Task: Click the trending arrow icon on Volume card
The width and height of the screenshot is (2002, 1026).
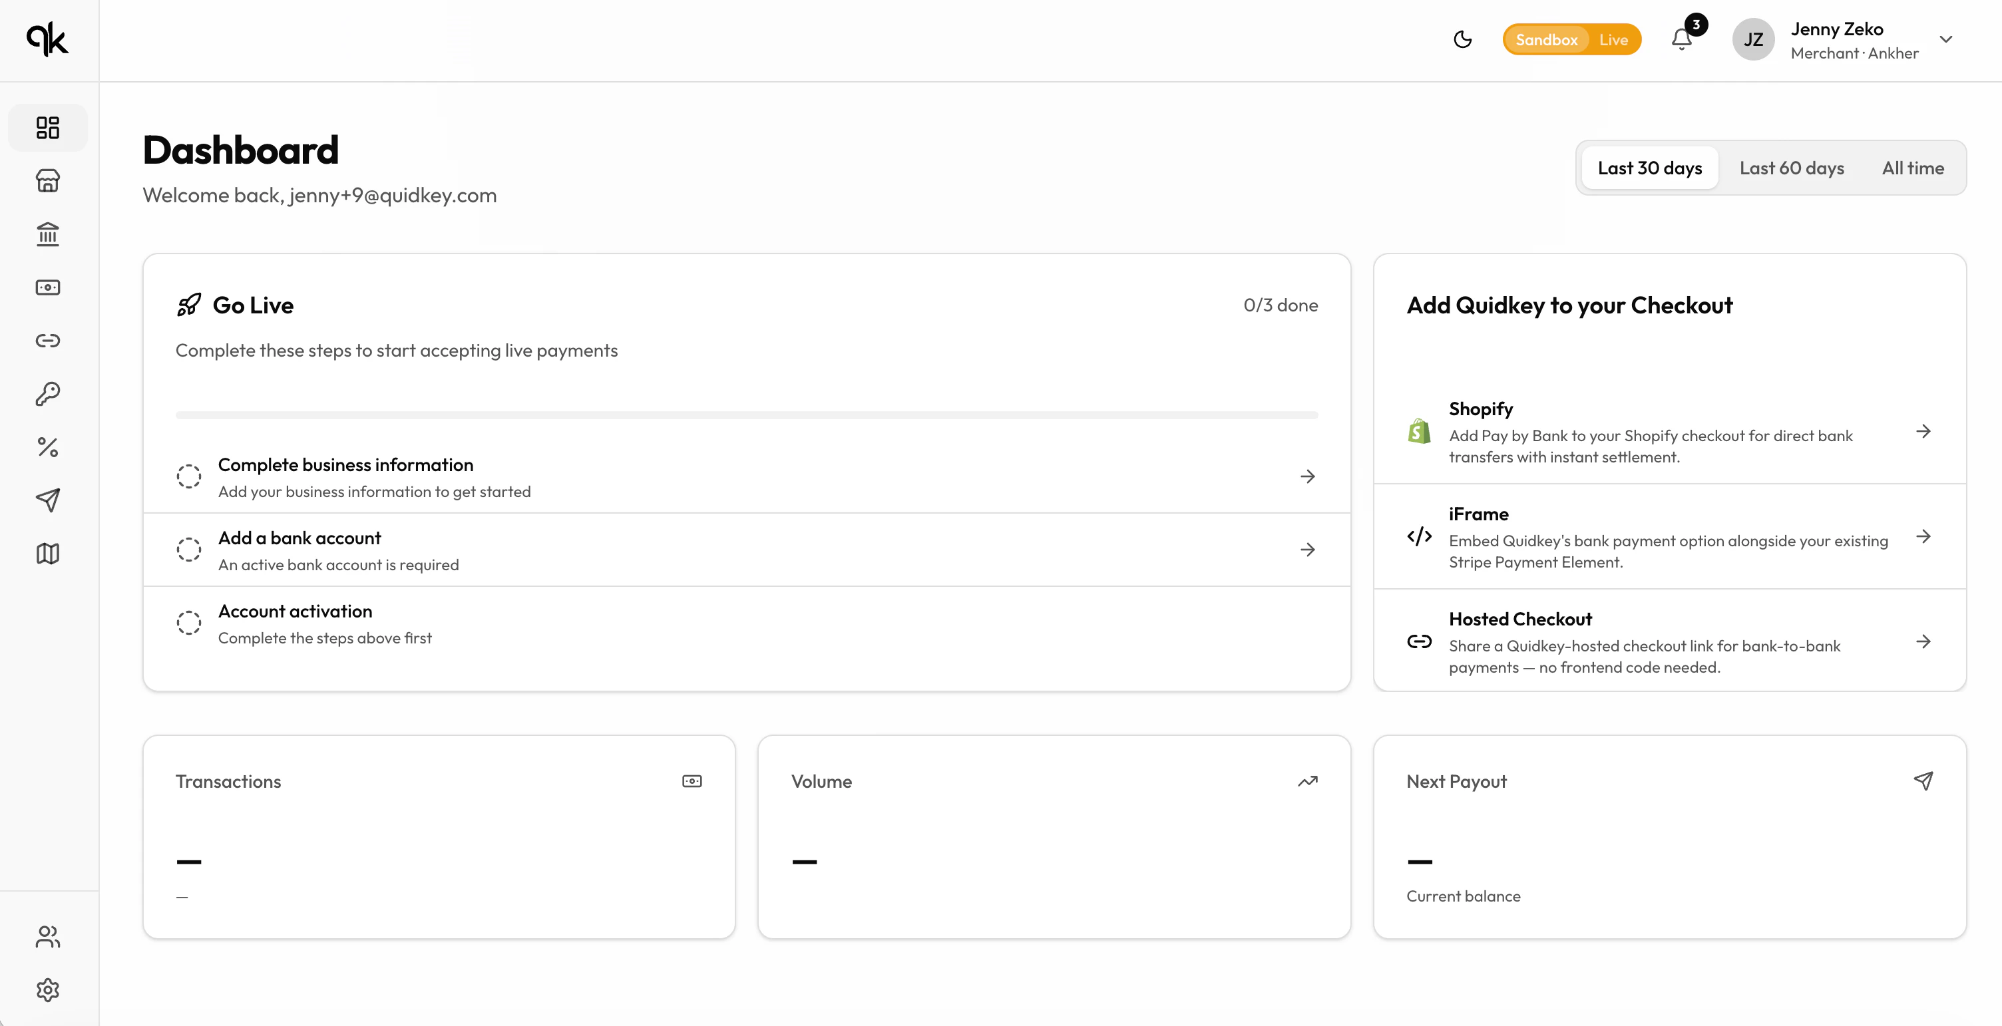Action: [x=1307, y=780]
